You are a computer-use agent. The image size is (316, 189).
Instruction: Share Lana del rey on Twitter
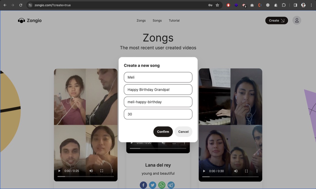[153, 185]
